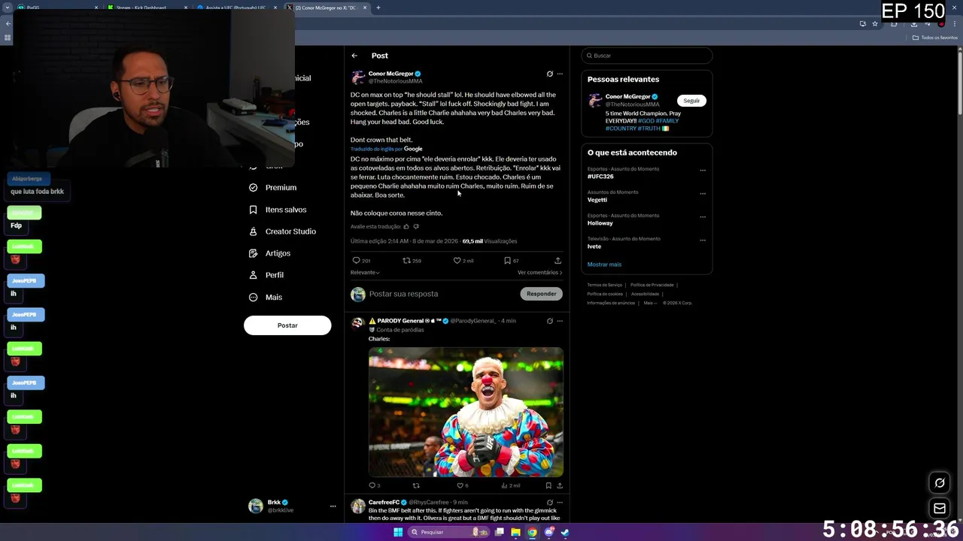963x541 pixels.
Task: Open Grok icon on McGregor's post
Action: click(x=550, y=74)
